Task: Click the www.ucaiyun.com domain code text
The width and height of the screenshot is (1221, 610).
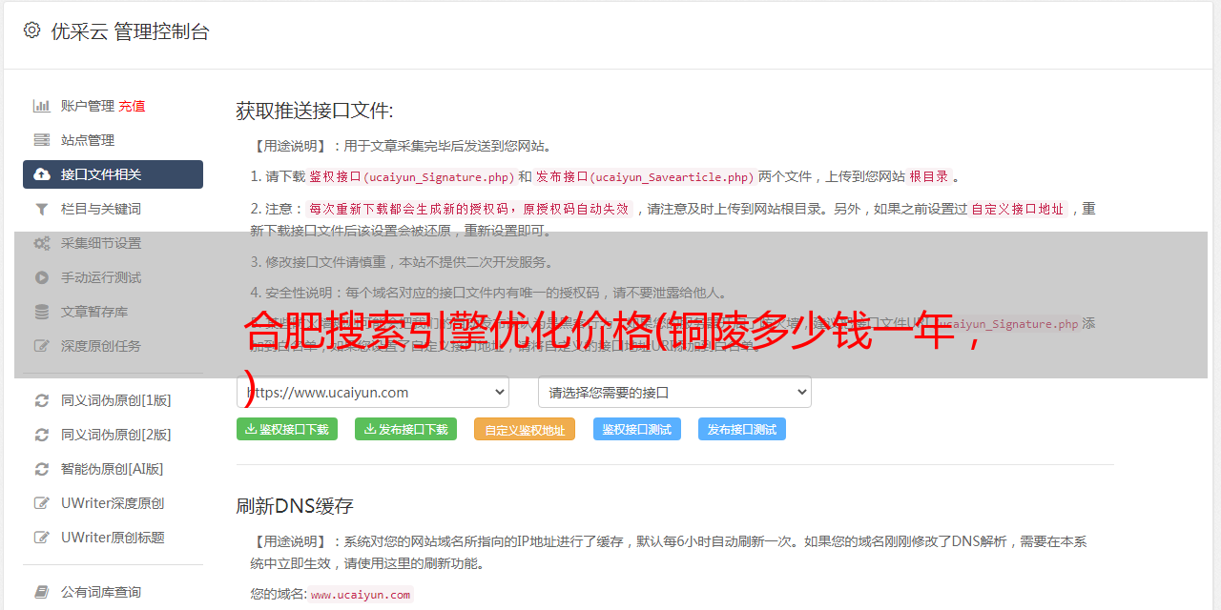Action: click(x=361, y=594)
